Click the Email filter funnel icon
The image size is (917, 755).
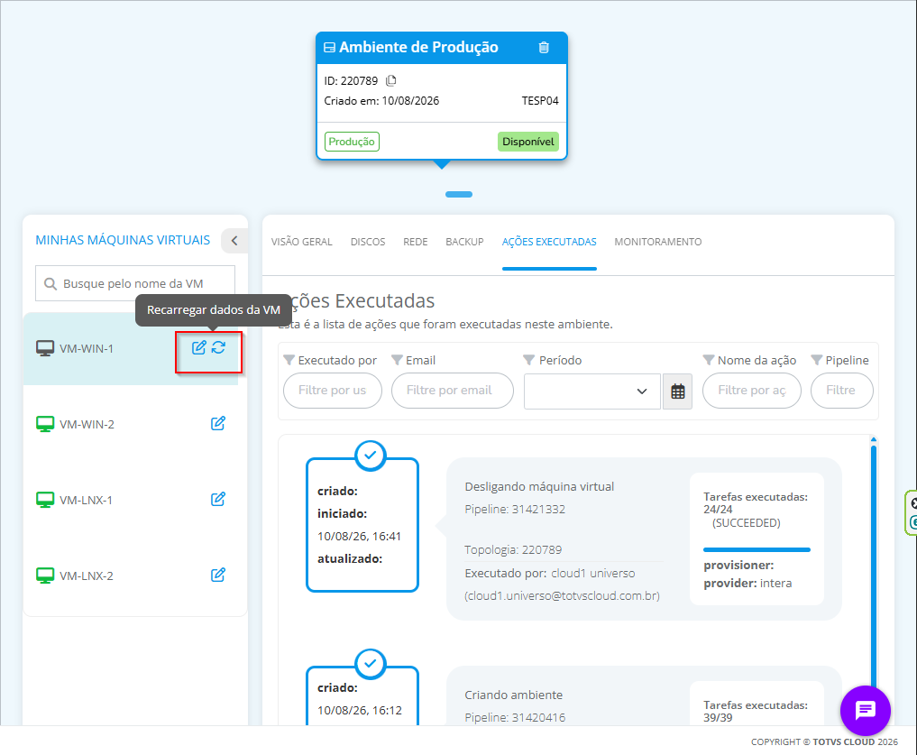point(397,360)
